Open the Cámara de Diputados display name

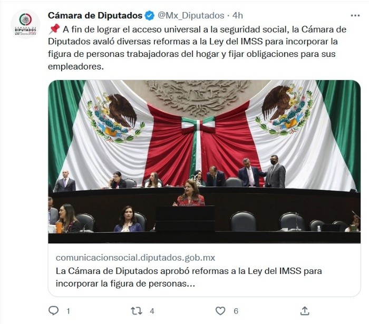95,15
